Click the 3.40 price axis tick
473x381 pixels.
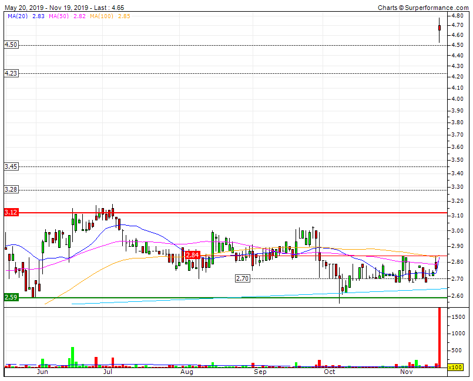pyautogui.click(x=457, y=173)
